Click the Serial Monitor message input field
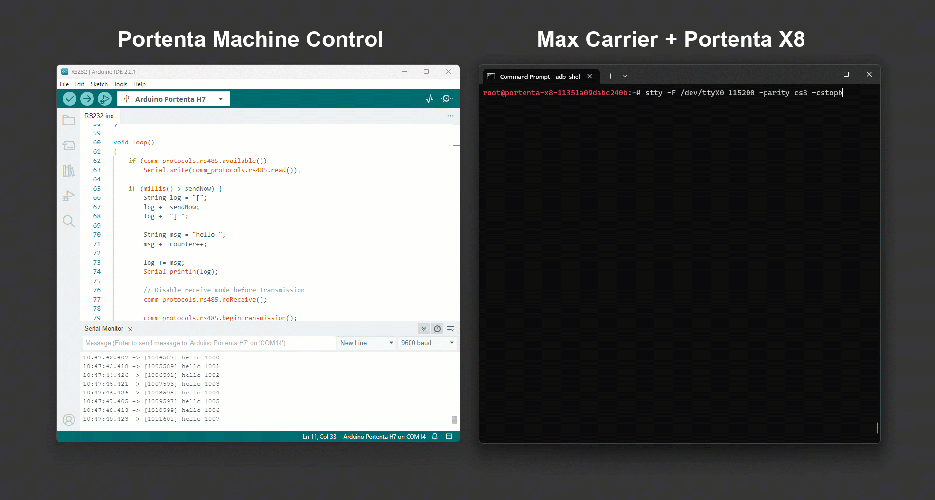This screenshot has height=500, width=935. point(208,343)
